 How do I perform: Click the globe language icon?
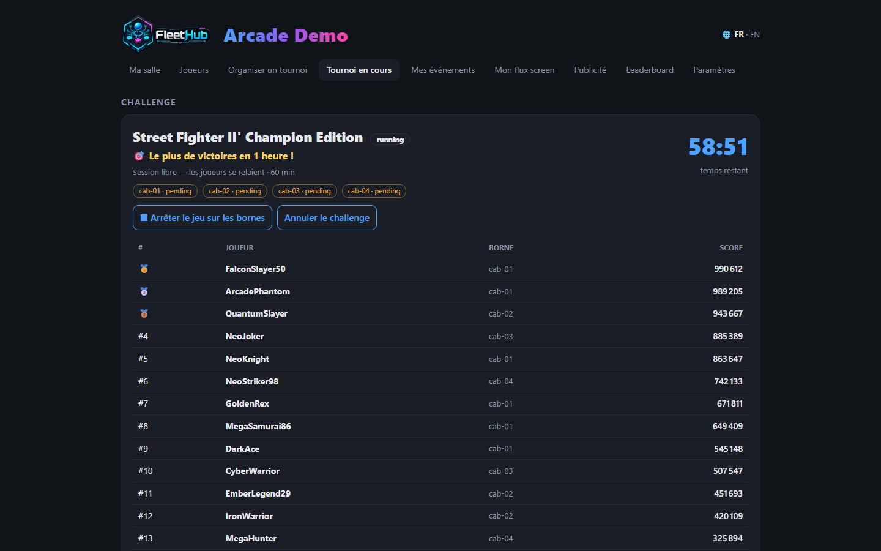click(x=726, y=35)
